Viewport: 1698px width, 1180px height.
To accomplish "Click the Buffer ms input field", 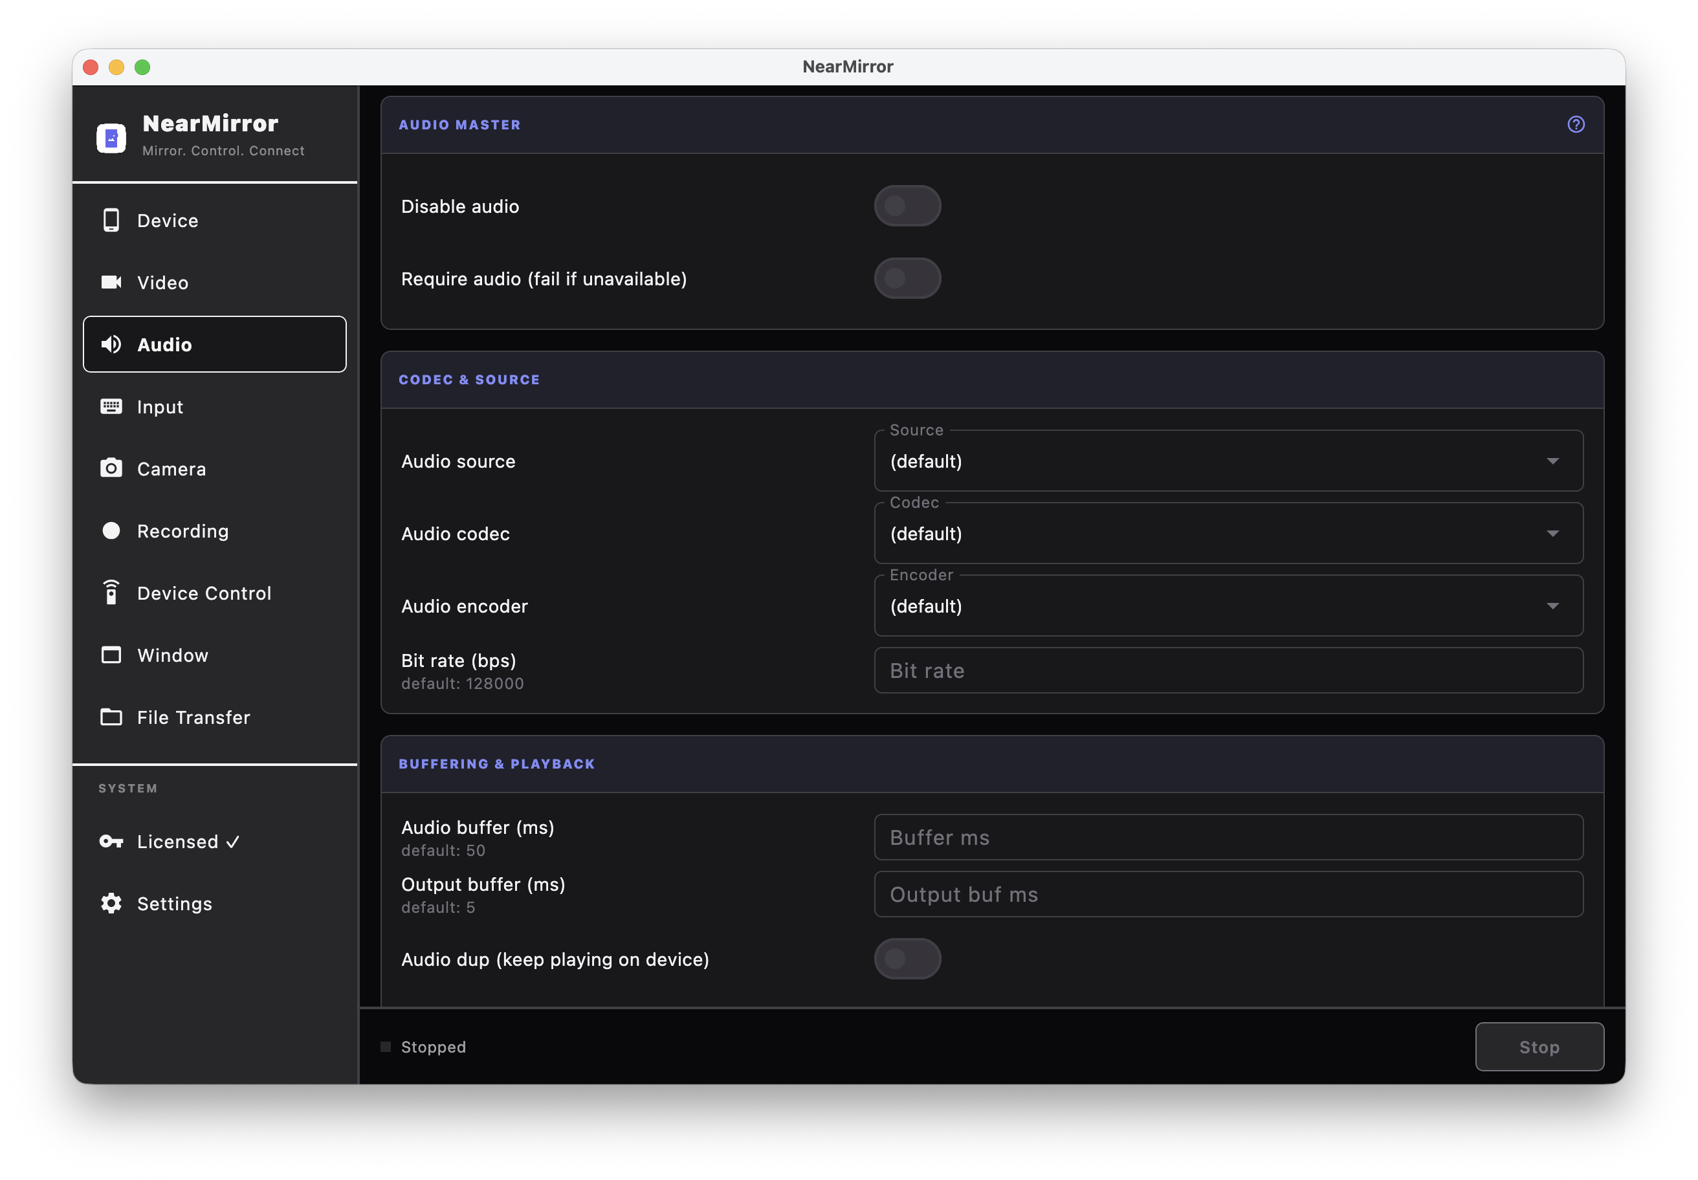I will [1228, 838].
